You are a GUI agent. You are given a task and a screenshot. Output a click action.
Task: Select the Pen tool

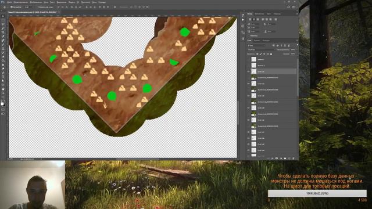(x=3, y=73)
